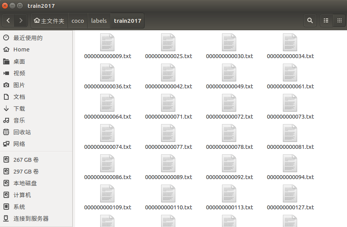Navigate to coco in the path bar
This screenshot has width=347, height=227.
click(78, 21)
